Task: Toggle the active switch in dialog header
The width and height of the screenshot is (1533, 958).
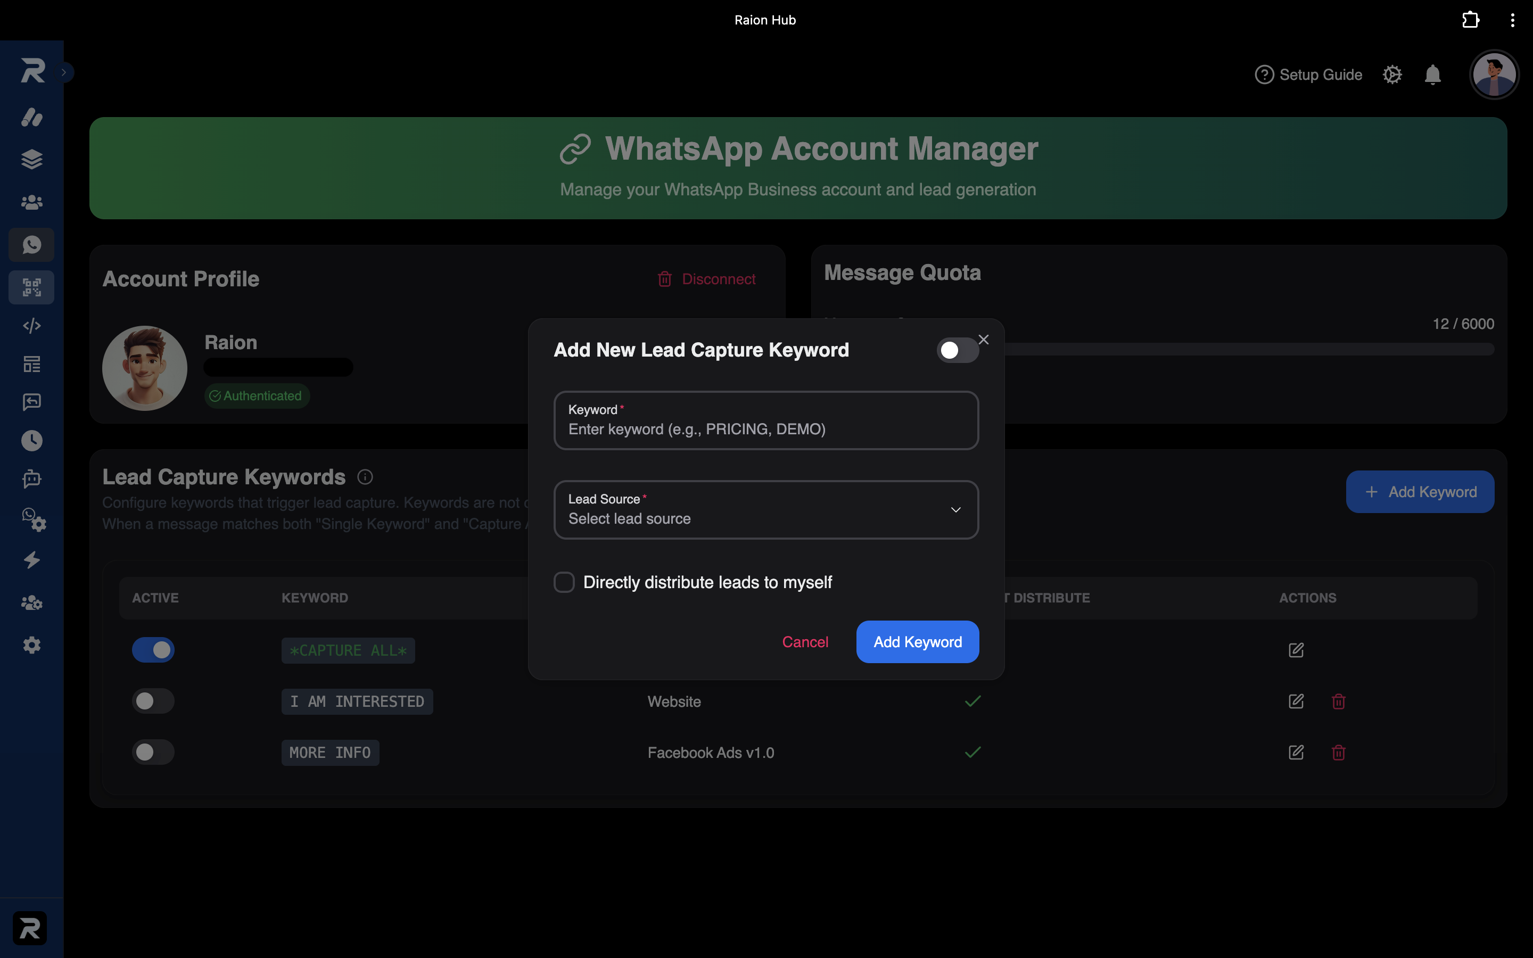Action: point(957,350)
